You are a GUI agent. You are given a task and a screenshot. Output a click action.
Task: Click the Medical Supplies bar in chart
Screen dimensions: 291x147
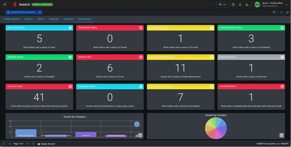pos(26,133)
